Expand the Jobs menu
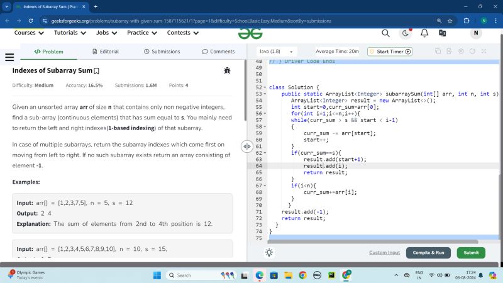The image size is (503, 283). (106, 33)
